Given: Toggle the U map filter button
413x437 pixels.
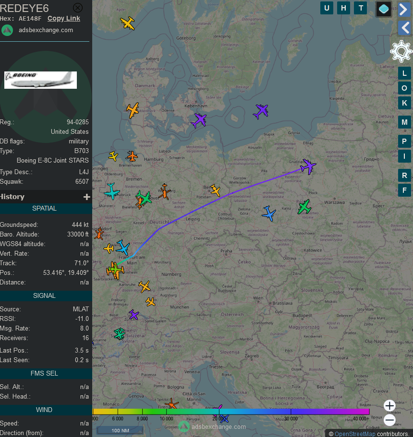Looking at the screenshot, I should pyautogui.click(x=327, y=8).
